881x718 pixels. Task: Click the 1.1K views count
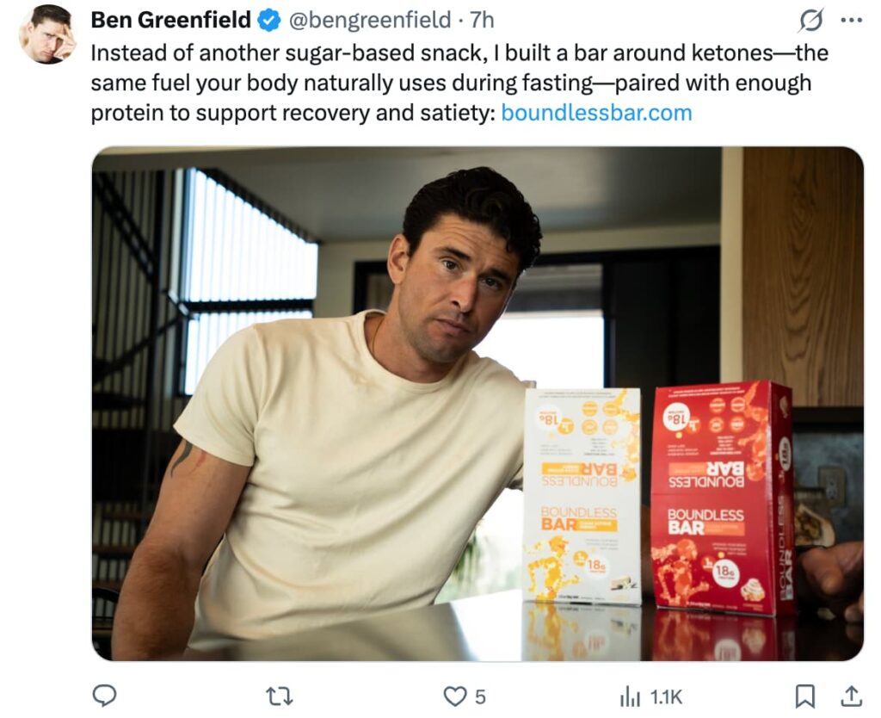point(666,697)
